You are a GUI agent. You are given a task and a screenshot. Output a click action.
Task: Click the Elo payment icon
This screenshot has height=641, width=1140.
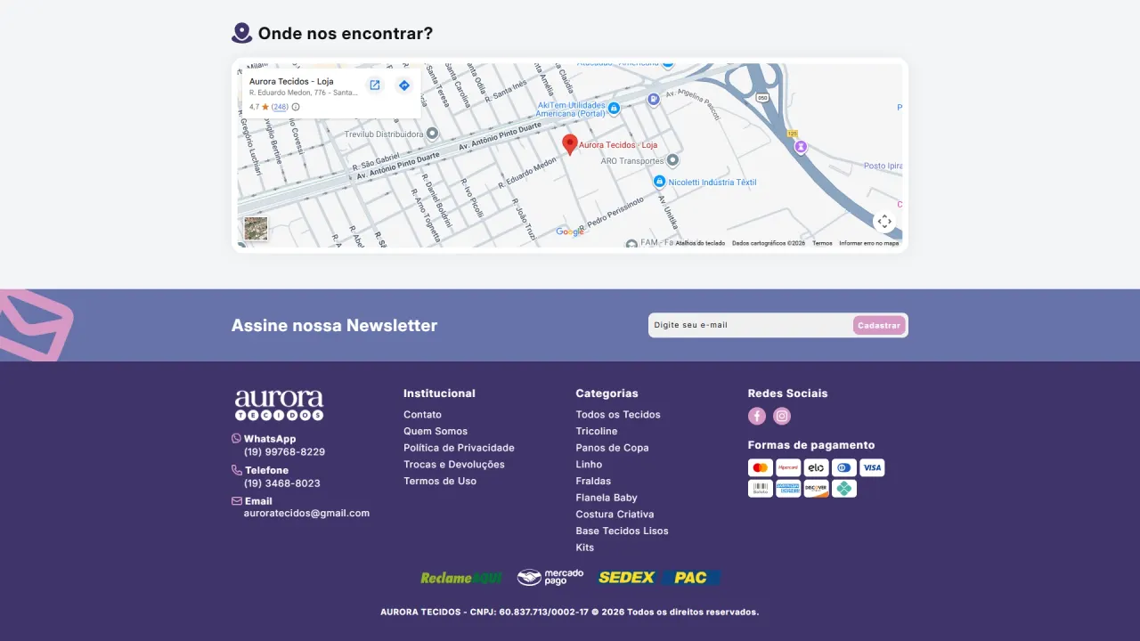(x=816, y=467)
